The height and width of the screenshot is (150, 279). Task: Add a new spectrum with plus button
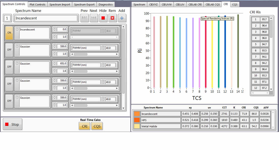click(x=122, y=18)
